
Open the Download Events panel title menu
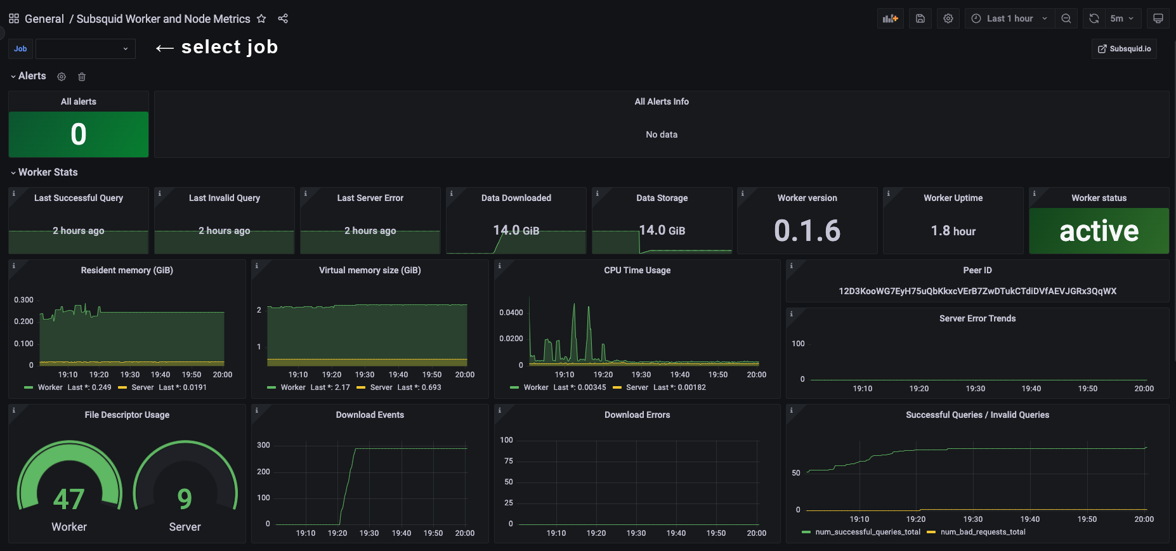click(x=370, y=415)
